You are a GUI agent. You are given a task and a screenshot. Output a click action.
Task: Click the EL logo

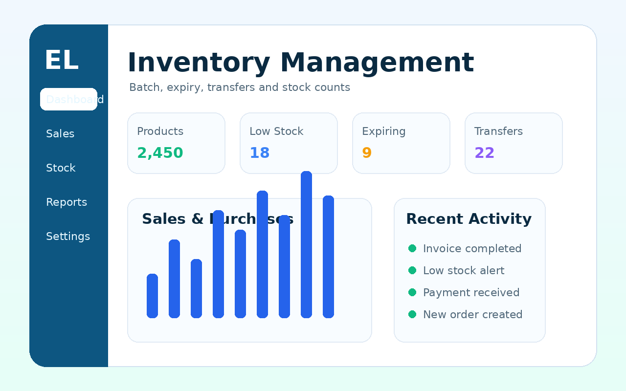point(62,61)
